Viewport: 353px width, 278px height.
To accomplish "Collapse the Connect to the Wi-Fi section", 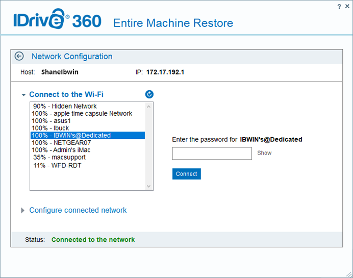I will pos(23,94).
